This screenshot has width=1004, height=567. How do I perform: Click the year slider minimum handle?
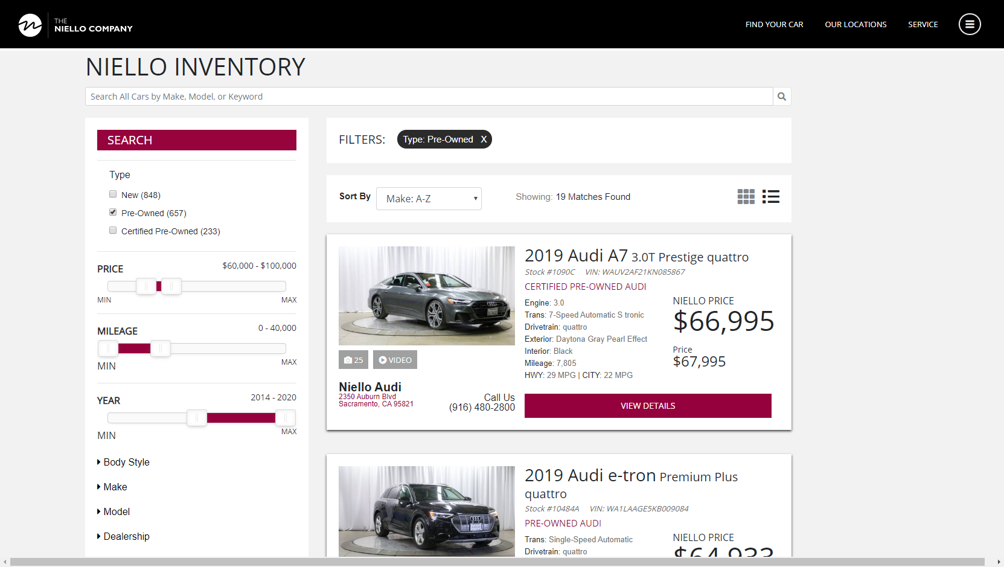pos(197,418)
